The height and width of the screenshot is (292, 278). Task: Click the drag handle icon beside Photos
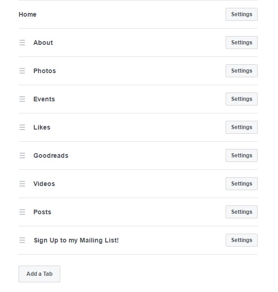point(22,71)
